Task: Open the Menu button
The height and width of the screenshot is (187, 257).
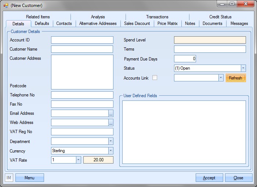Action: coord(29,178)
